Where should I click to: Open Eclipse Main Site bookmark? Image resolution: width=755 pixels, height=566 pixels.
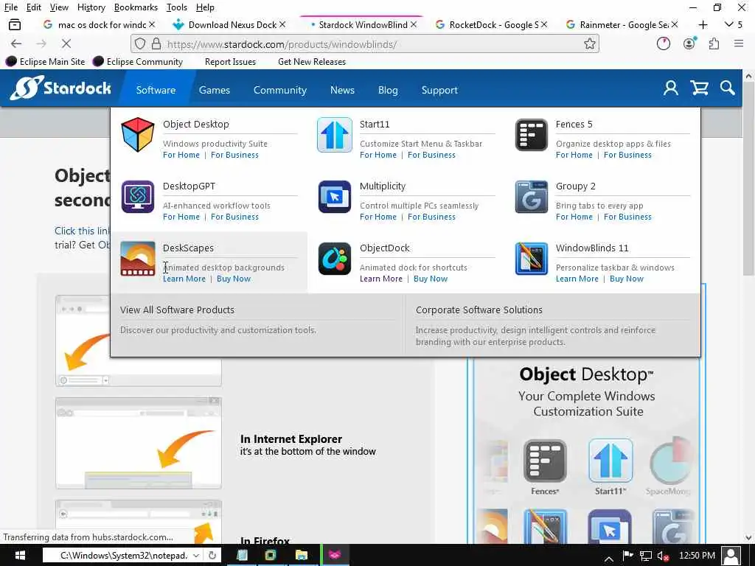(45, 62)
